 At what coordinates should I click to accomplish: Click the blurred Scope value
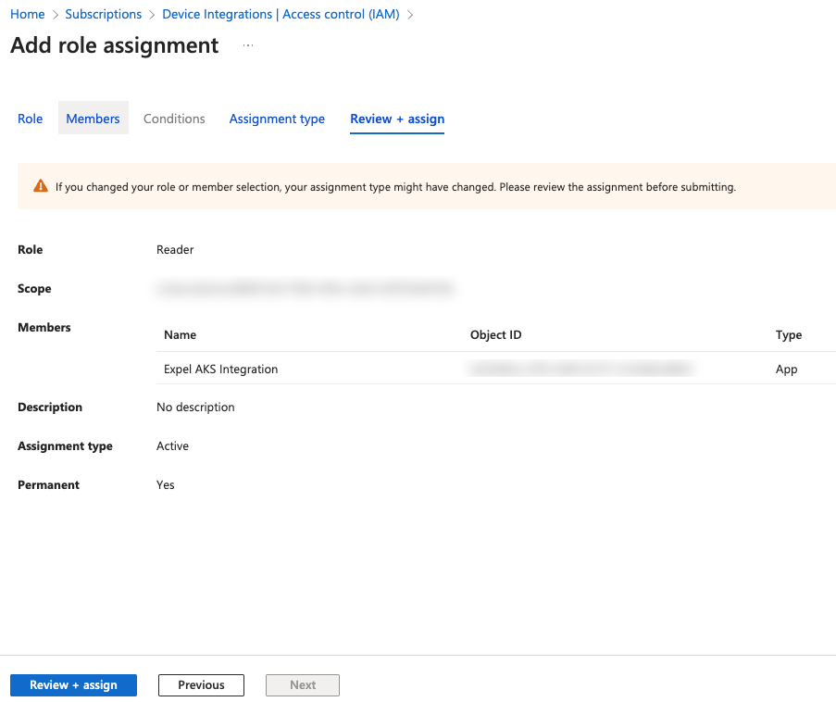click(x=306, y=289)
